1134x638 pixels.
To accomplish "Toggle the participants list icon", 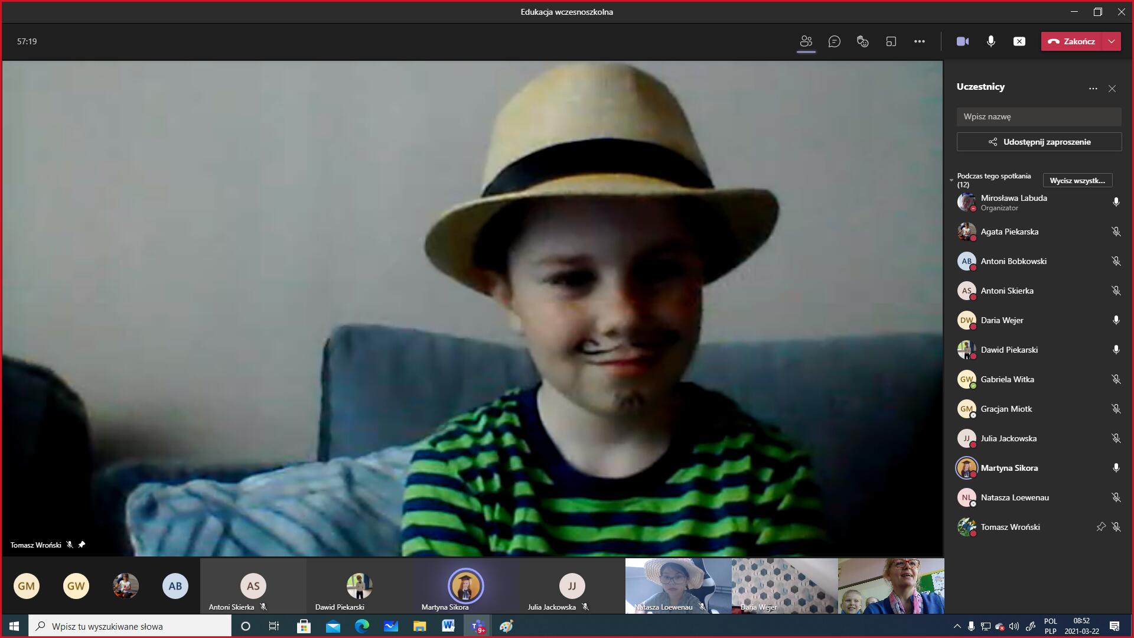I will [806, 41].
